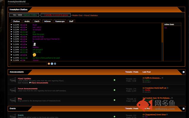The height and width of the screenshot is (118, 189).
Task: Switch to the Dutch chat tab
Action: 37,21
